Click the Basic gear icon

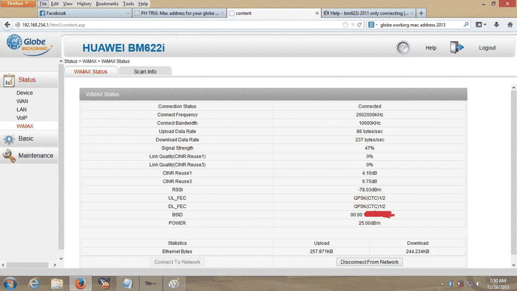click(x=9, y=139)
